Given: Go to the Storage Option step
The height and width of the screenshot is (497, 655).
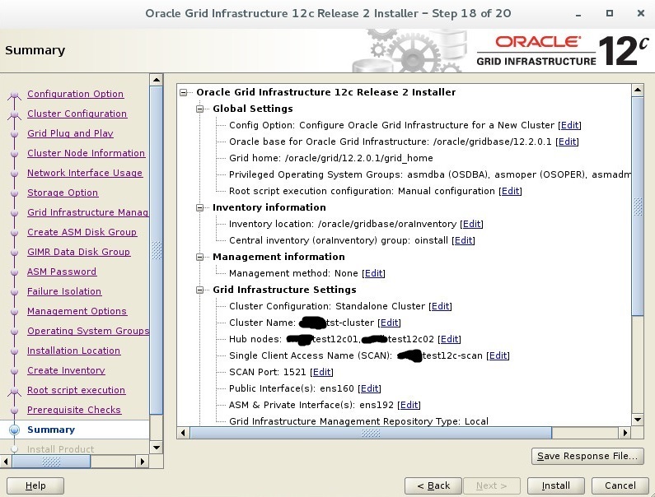Looking at the screenshot, I should point(63,193).
